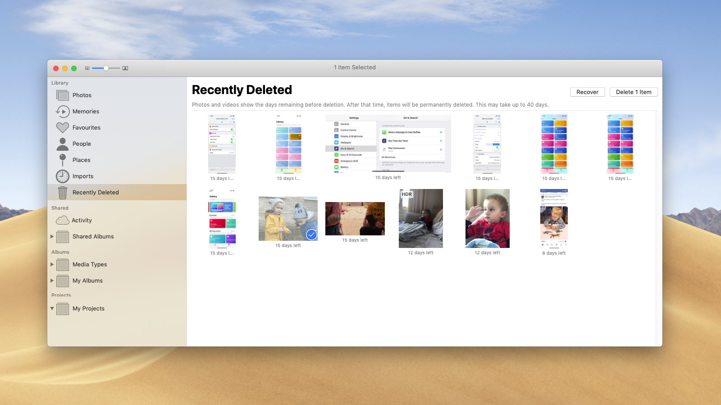721x405 pixels.
Task: Adjust the thumbnail zoom slider
Action: pyautogui.click(x=106, y=68)
